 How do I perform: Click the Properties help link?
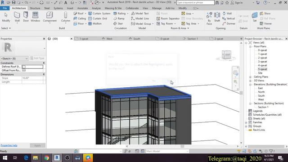click(9, 145)
